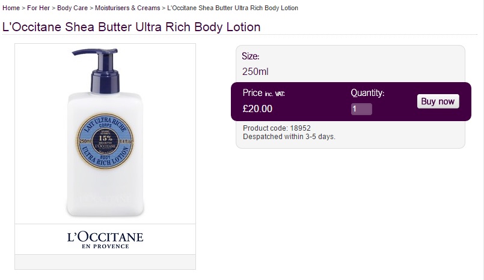Click the grey strip below the brand logo
Screen dimensions: 484x280
pos(105,262)
